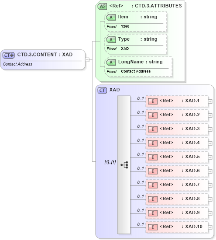Image resolution: width=216 pixels, height=240 pixels.
Task: Click the E icon of XAD.5
Action: coord(153,157)
